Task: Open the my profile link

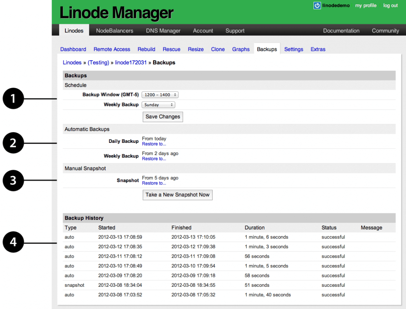Action: click(366, 6)
